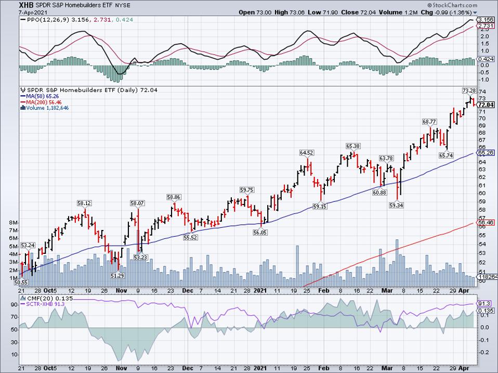Click the red line swatch before MA(200)
This screenshot has height=373, width=498.
(23, 102)
